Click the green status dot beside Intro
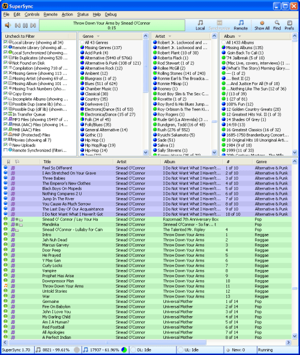 click(x=5, y=234)
